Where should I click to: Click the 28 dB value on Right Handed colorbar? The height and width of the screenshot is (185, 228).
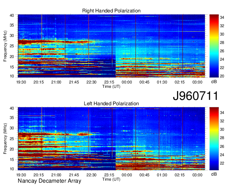222,43
